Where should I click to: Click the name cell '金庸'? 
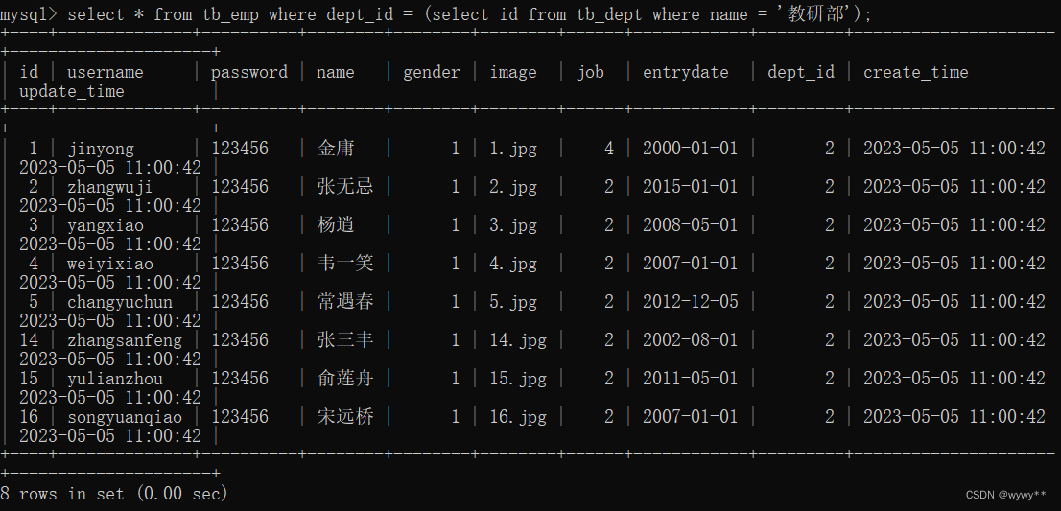(336, 148)
